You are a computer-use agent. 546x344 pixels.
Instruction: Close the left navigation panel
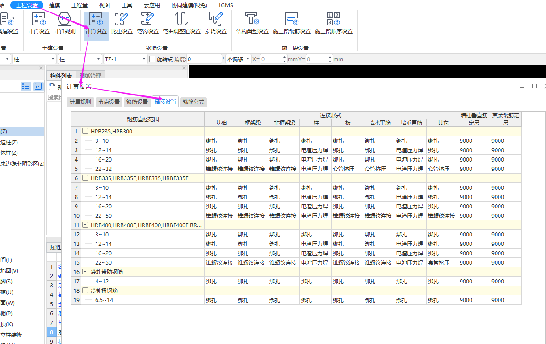41,68
